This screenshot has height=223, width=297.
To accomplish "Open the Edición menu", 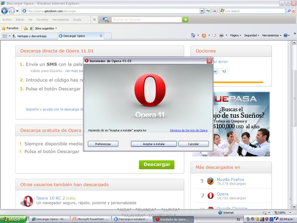I will [20, 20].
